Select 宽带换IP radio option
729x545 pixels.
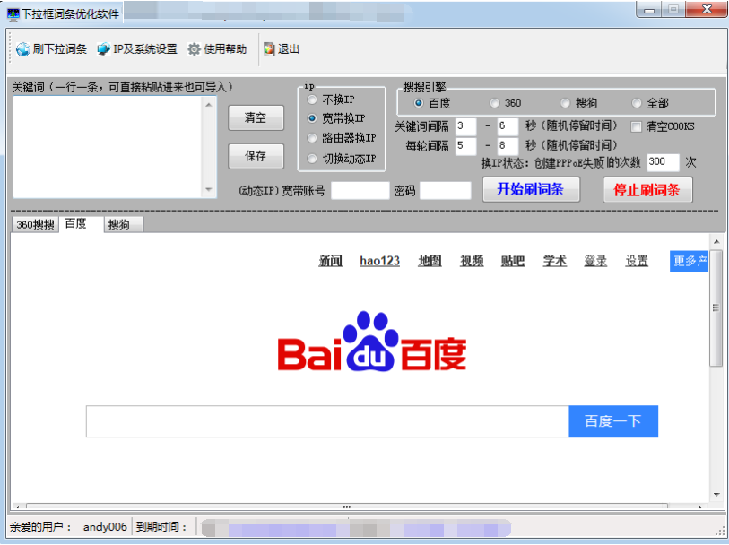point(312,118)
